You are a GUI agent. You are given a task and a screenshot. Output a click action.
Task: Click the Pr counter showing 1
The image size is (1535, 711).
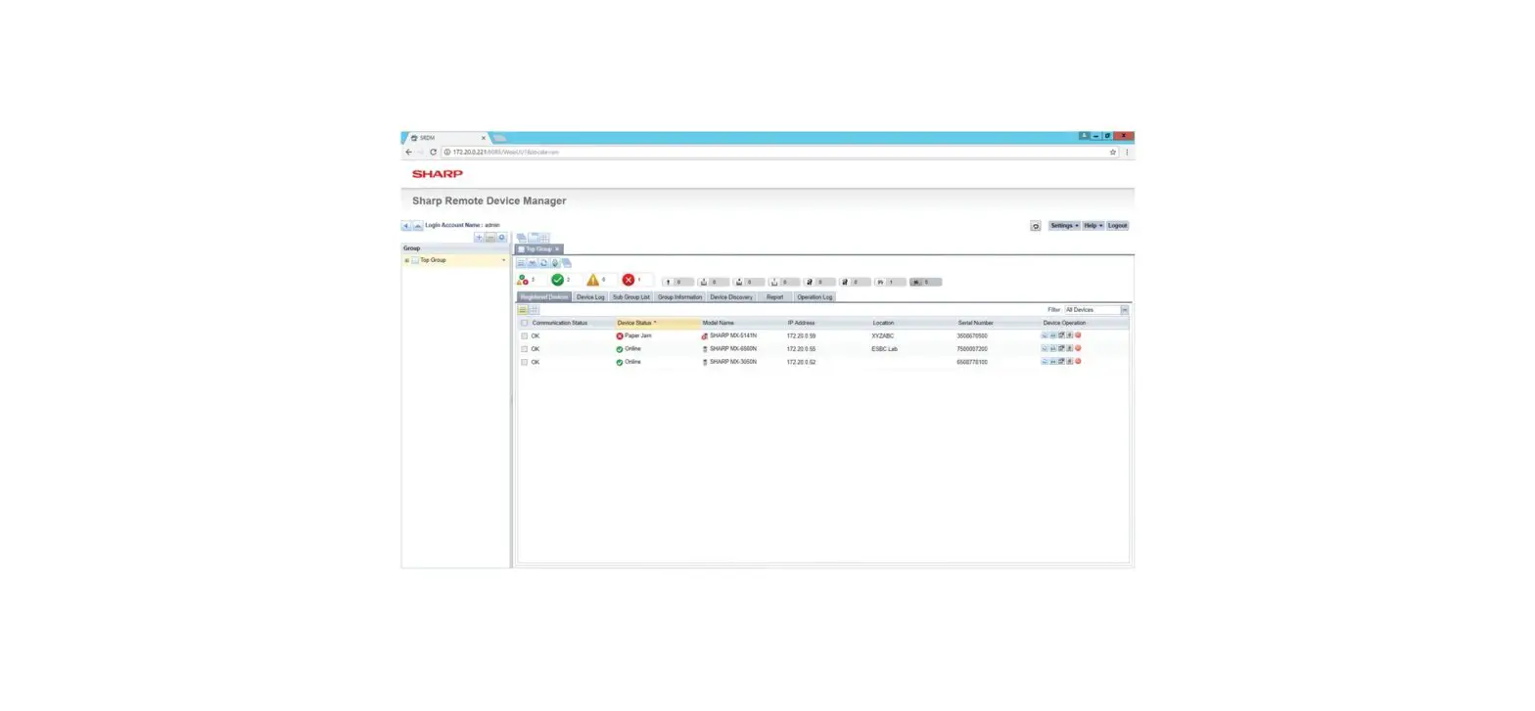[890, 282]
